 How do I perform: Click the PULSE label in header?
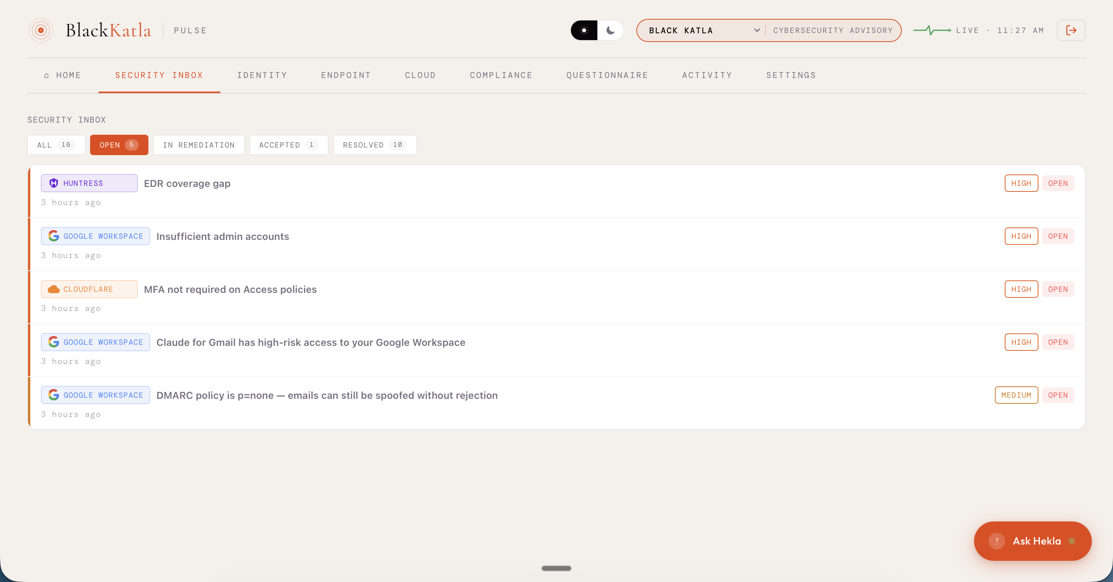190,30
